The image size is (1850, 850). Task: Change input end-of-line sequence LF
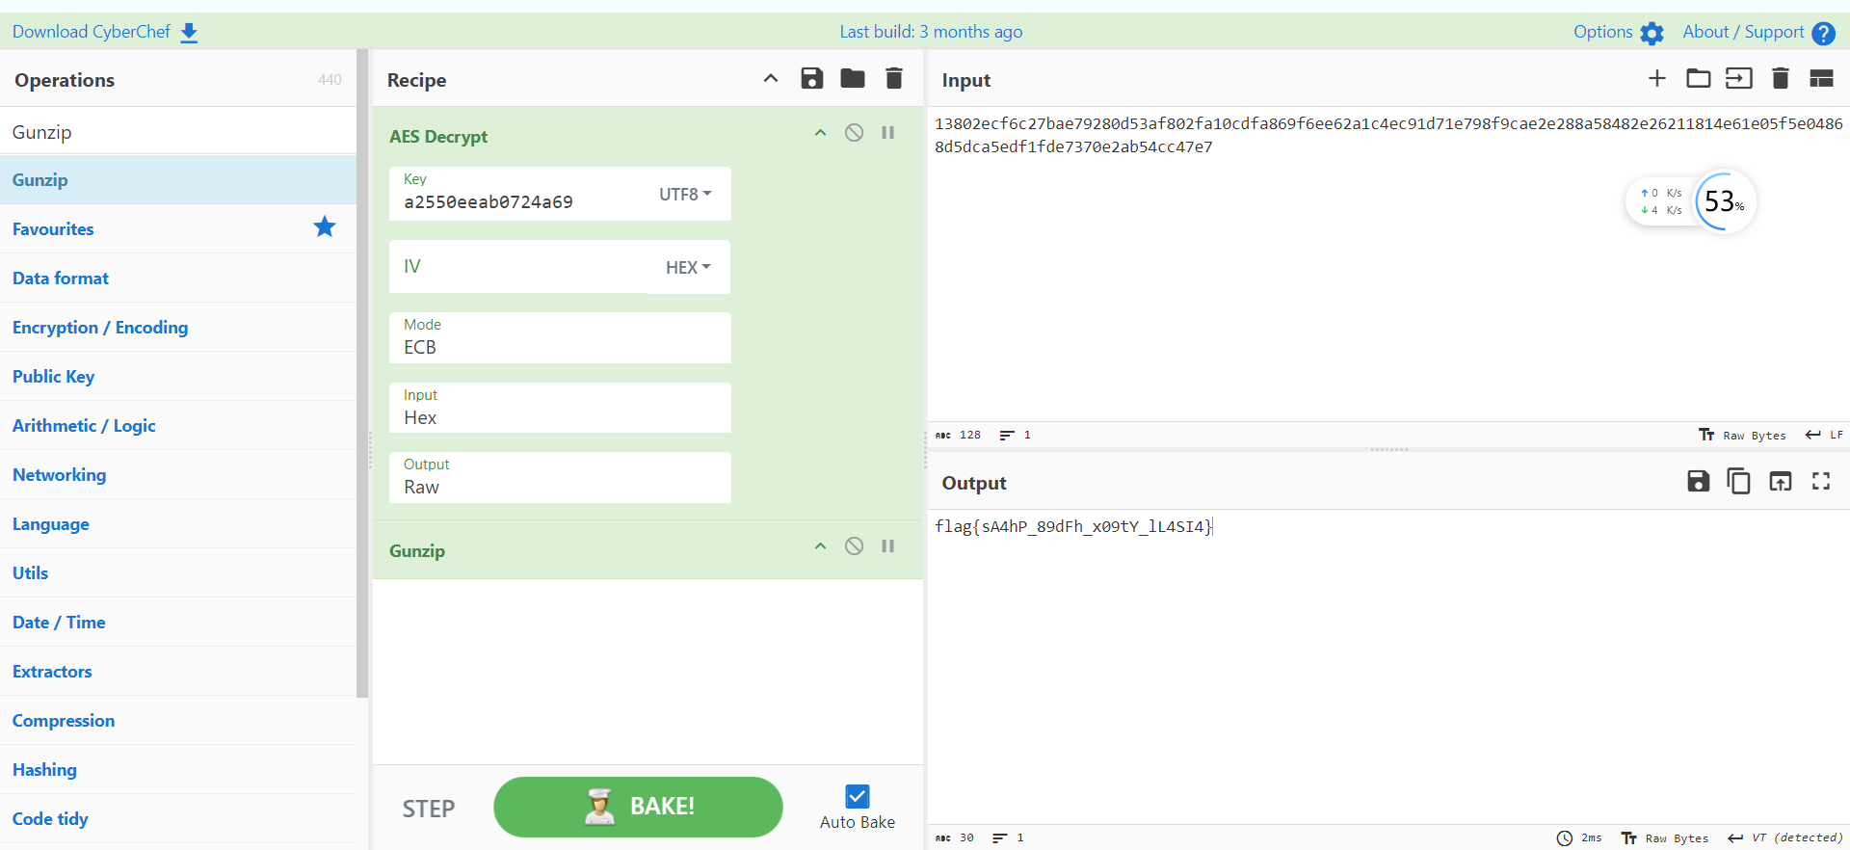point(1825,436)
